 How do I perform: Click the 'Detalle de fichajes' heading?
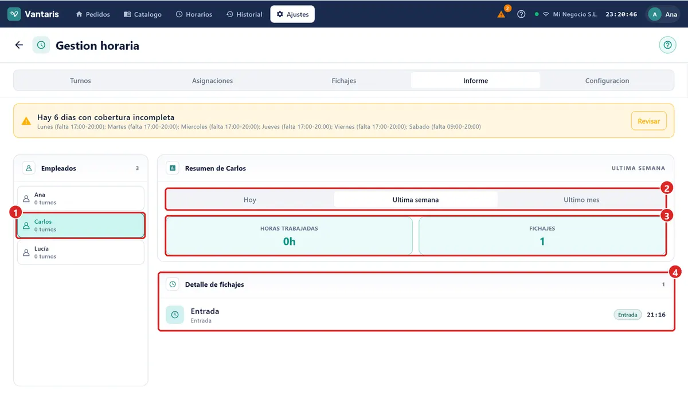(x=214, y=284)
